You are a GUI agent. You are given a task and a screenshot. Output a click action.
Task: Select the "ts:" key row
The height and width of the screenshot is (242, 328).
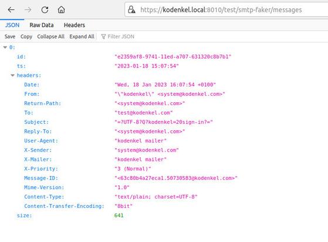[x=21, y=66]
